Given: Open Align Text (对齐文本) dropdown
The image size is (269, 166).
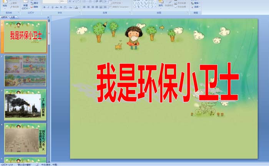Looking at the screenshot, I should pyautogui.click(x=116, y=3).
